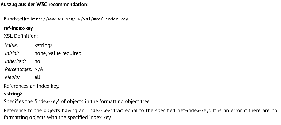
Task: Click the W3C ref-index-key URL
Action: 79,19
